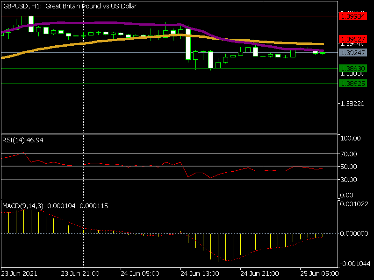Click the MACD(9,14,3) indicator label
The width and height of the screenshot is (374, 280).
point(55,206)
